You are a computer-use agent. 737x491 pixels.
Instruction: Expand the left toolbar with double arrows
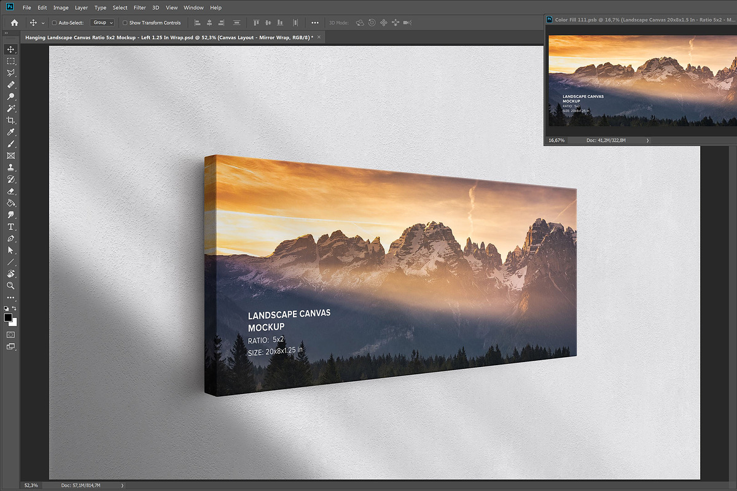[x=6, y=34]
